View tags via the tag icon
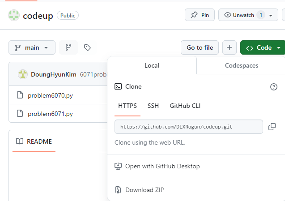Viewport: 285px width, 201px height. pyautogui.click(x=87, y=47)
